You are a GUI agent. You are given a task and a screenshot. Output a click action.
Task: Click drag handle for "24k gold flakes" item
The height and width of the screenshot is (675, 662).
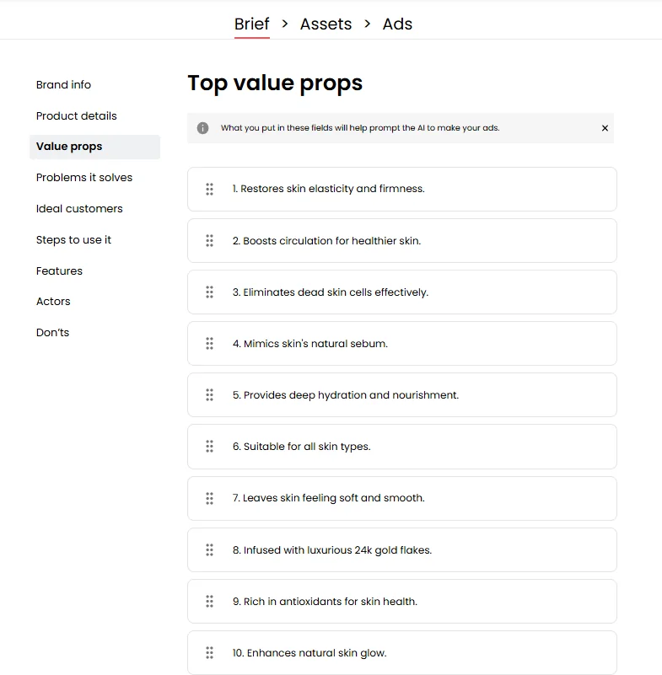(209, 550)
